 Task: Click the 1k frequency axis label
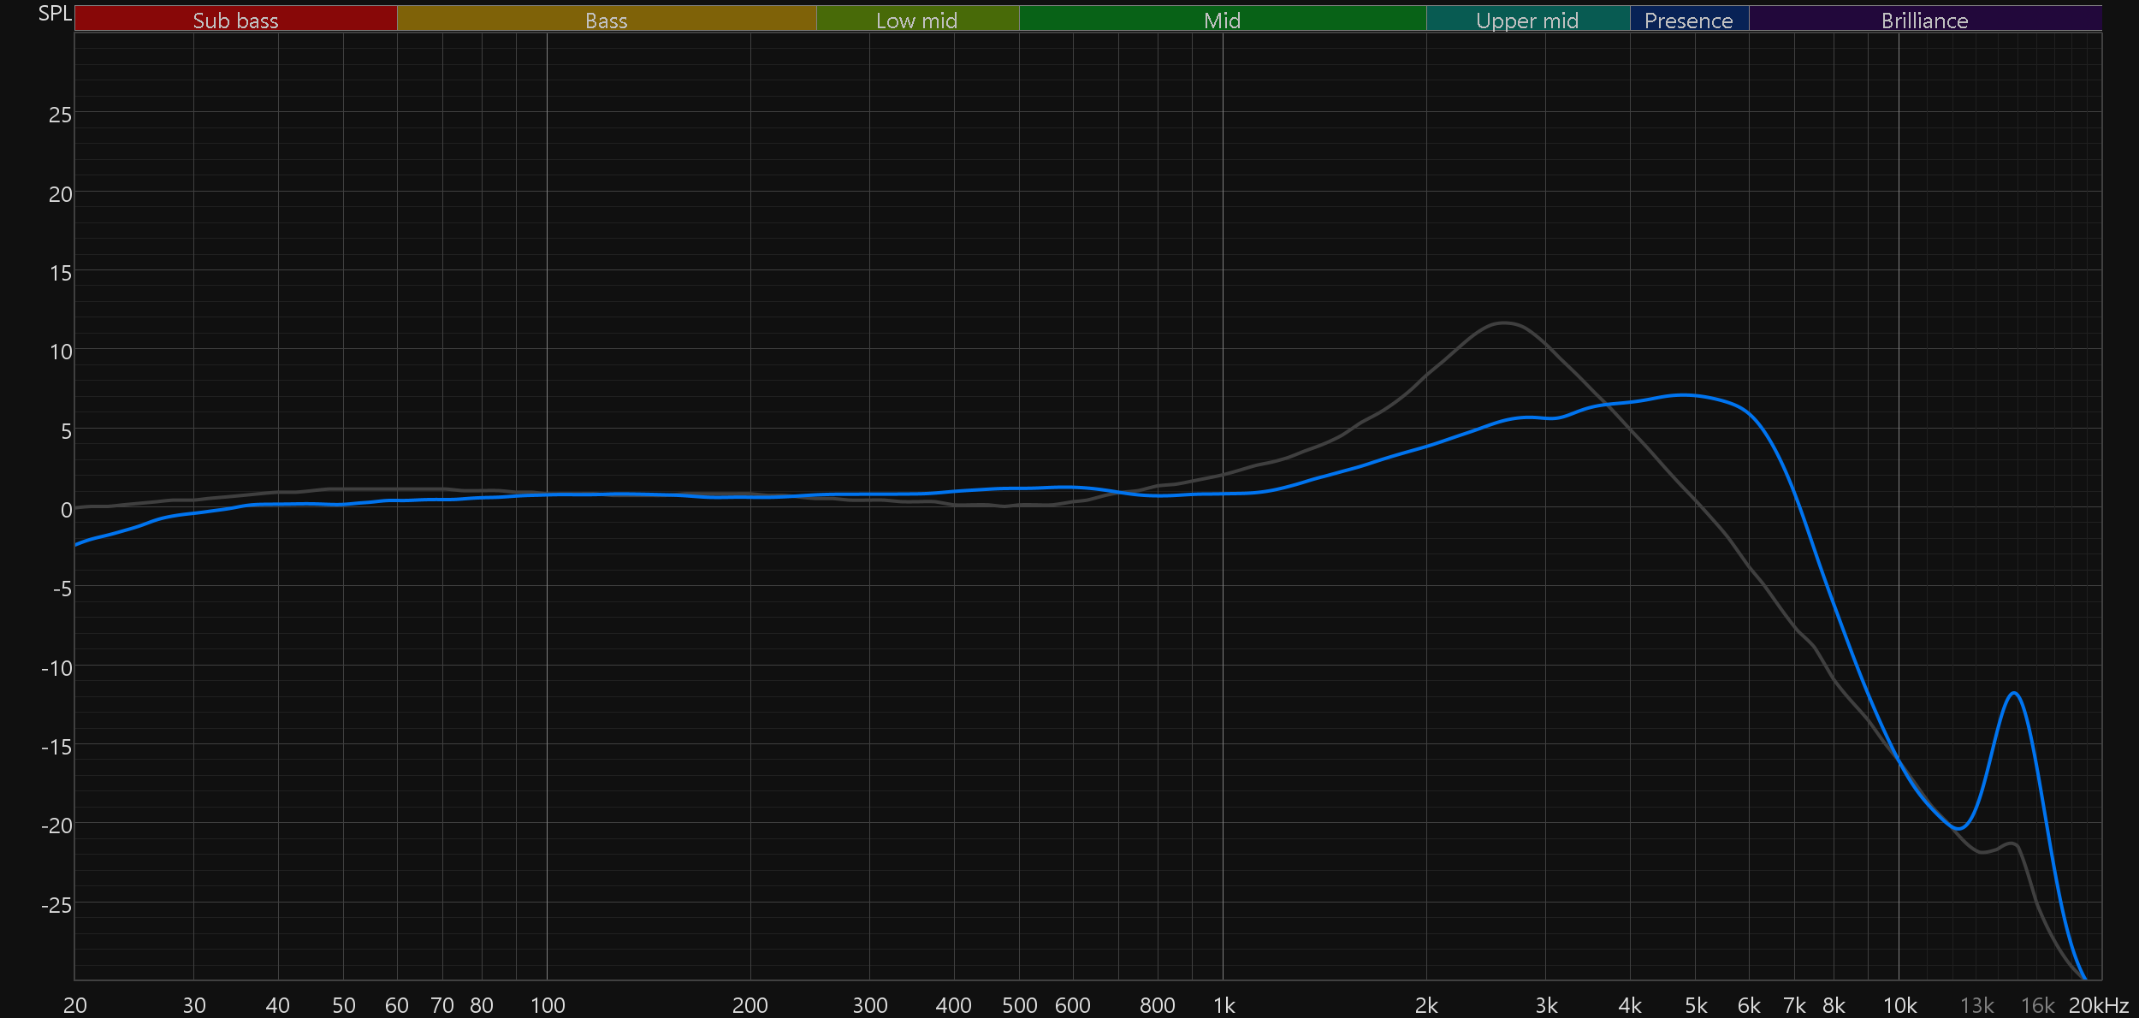[1224, 1005]
